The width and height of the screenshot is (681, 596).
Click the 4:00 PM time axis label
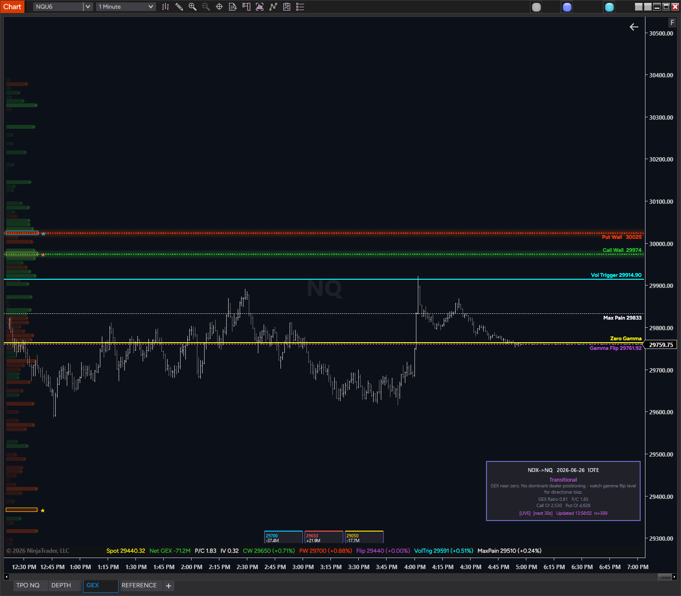click(x=415, y=567)
